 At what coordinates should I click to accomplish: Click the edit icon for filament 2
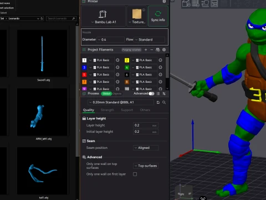tap(160, 60)
